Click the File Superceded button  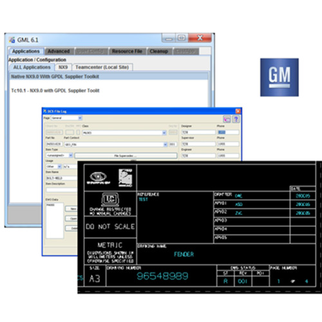tap(126, 155)
